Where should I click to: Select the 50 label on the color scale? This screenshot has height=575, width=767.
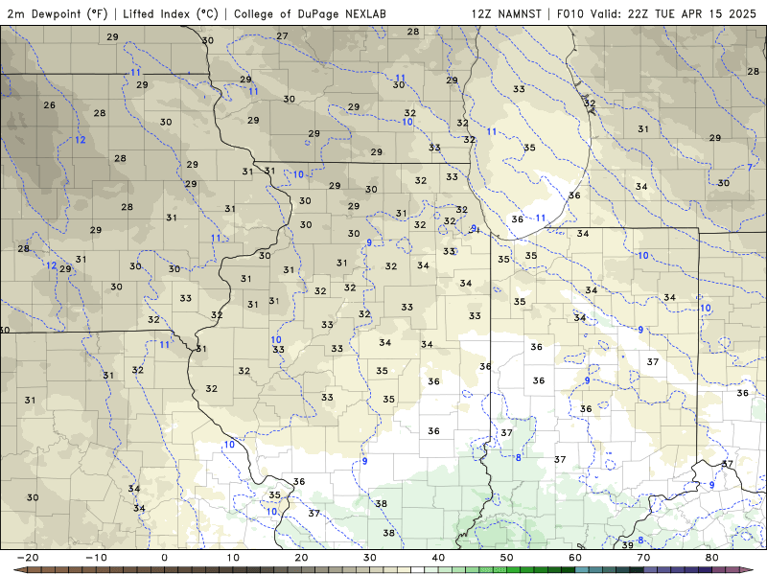[507, 558]
